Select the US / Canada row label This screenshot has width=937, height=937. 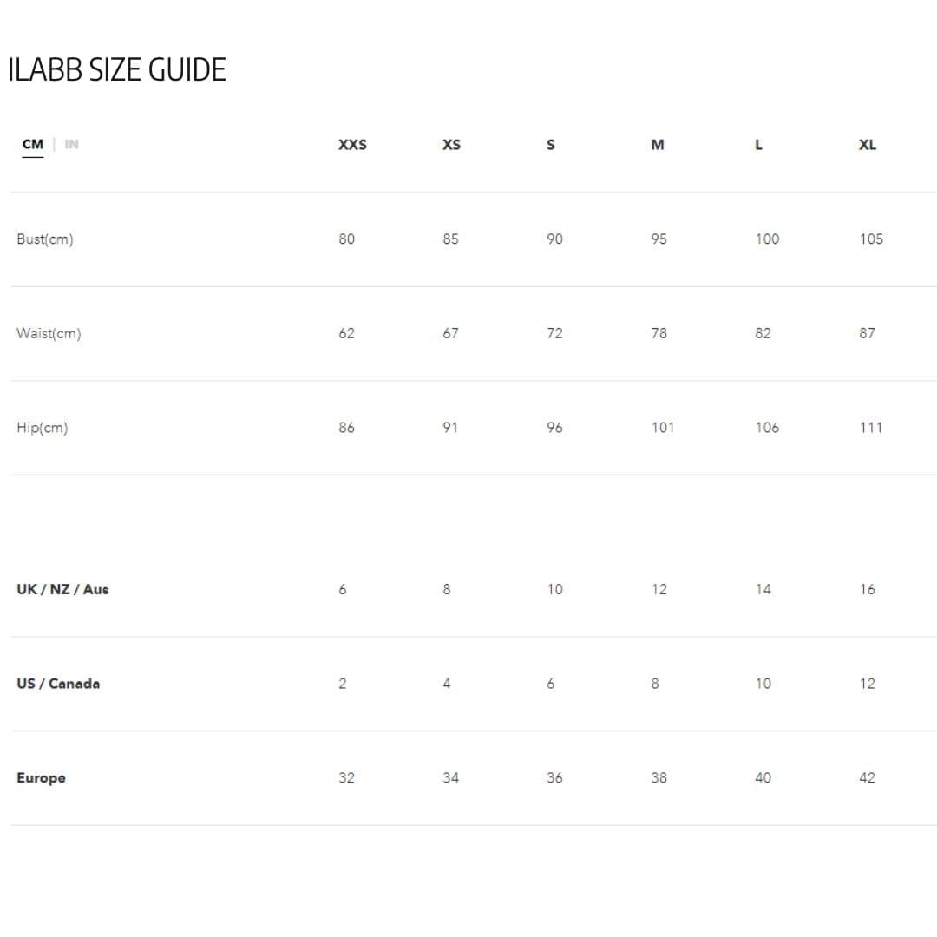click(58, 684)
